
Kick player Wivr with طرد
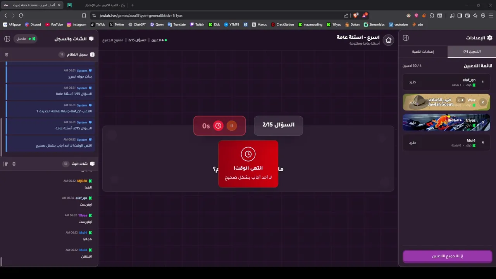(x=412, y=102)
